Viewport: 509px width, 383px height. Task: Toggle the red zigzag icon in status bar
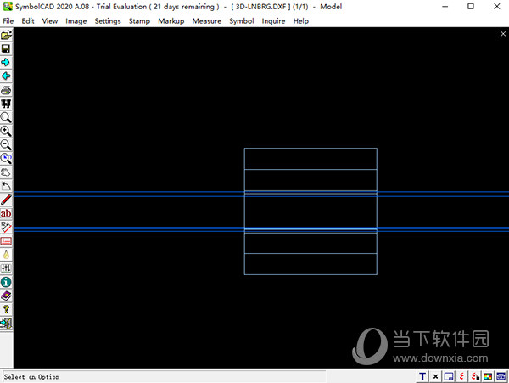pyautogui.click(x=461, y=376)
